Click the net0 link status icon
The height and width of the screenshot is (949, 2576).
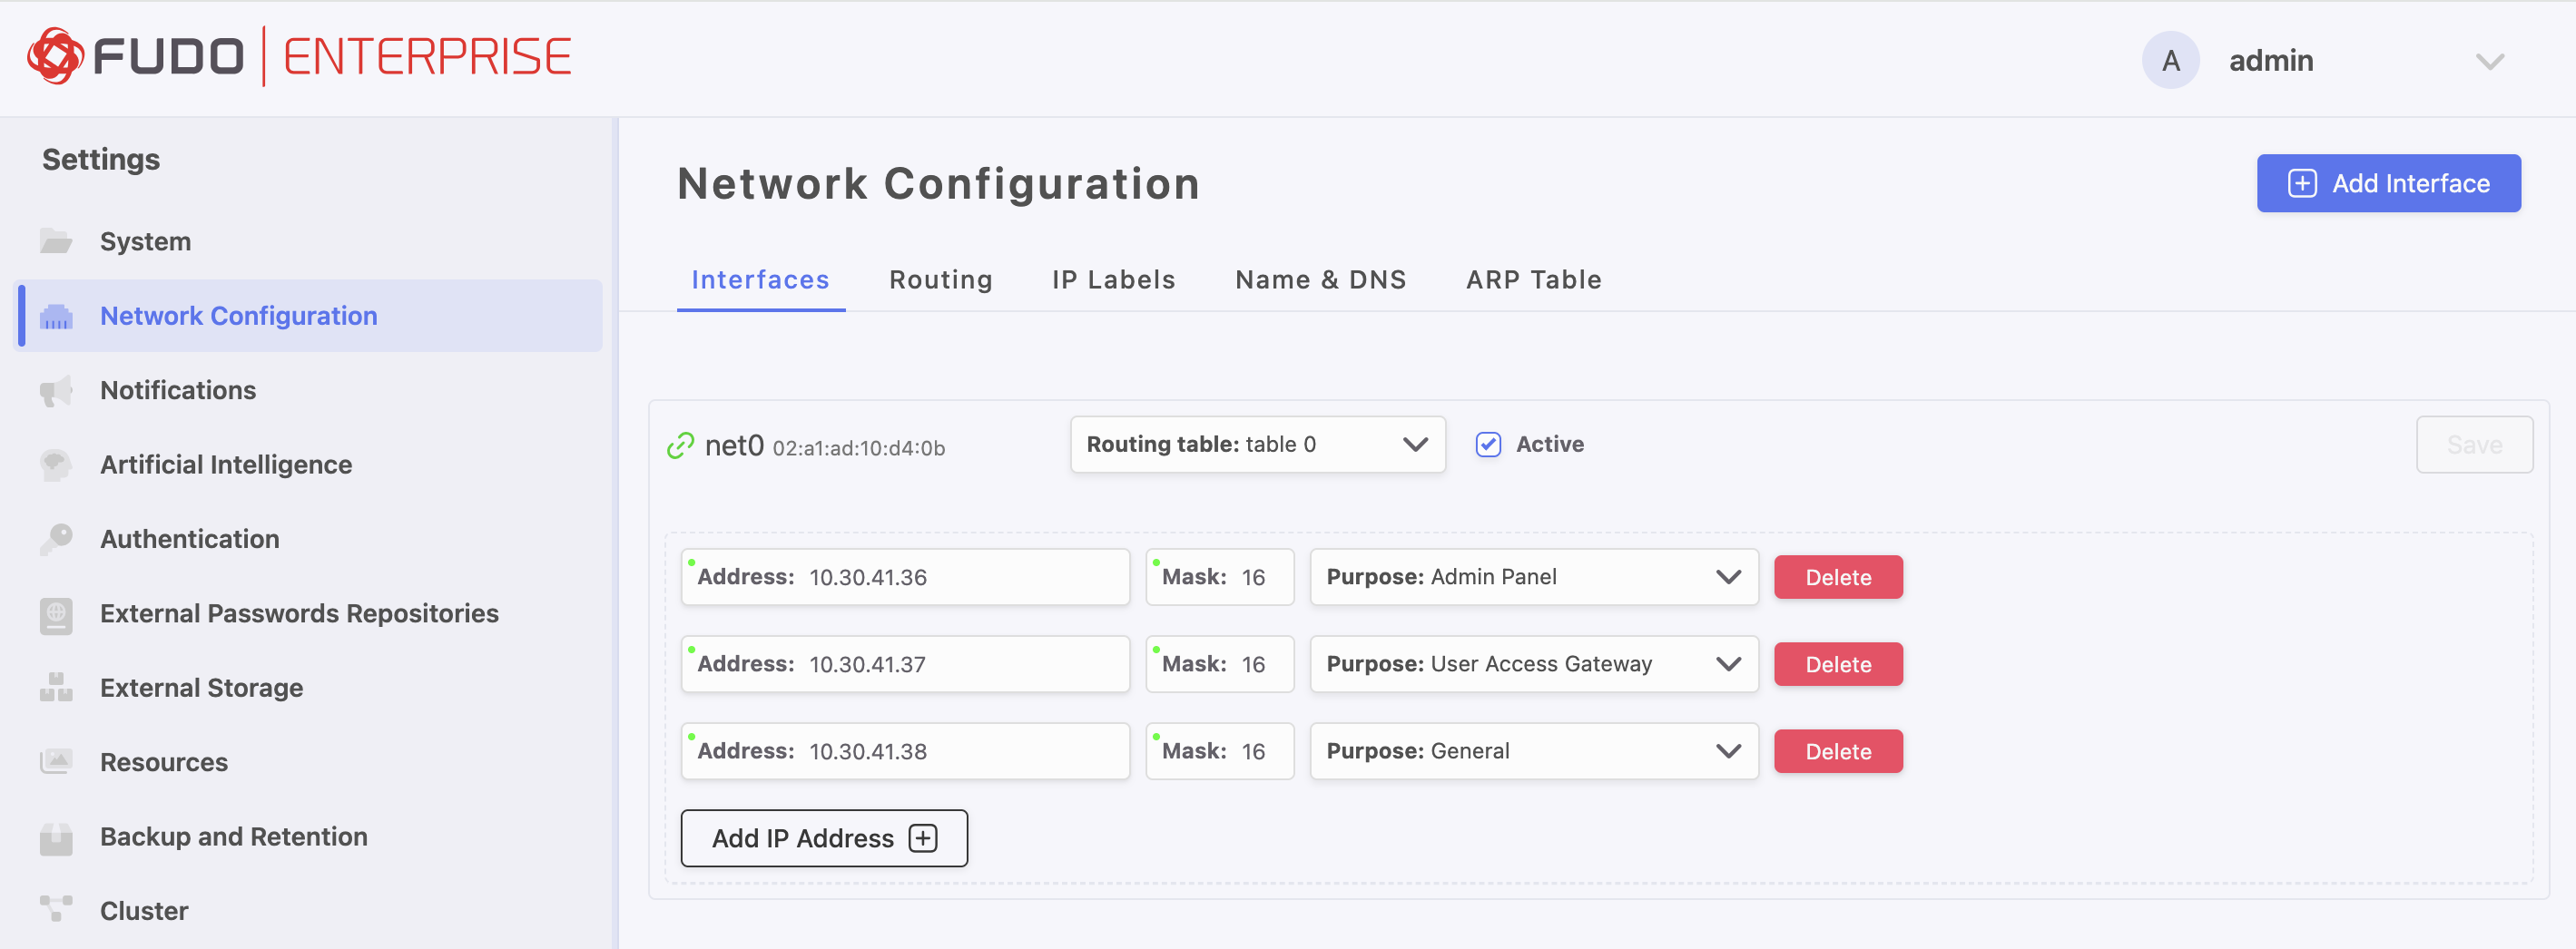click(680, 445)
